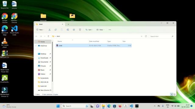Viewport: 195px width, 109px height.
Task: Add a new Explorer tab
Action: [x=68, y=24]
